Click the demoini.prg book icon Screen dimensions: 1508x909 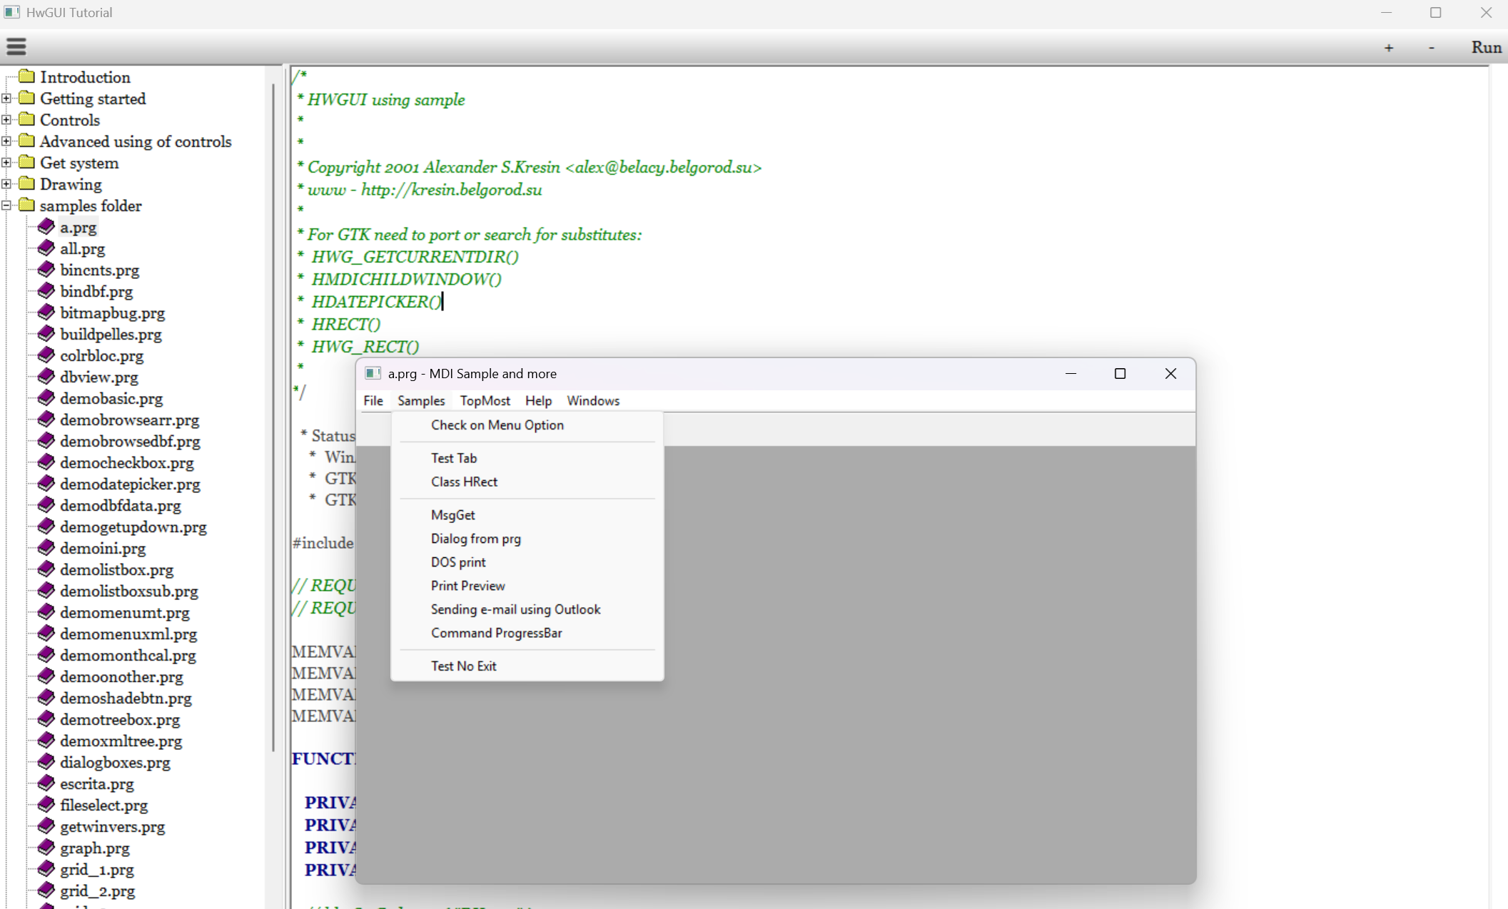tap(46, 548)
